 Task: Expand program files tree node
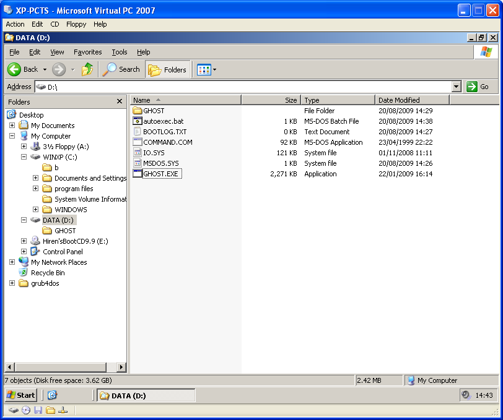point(35,189)
